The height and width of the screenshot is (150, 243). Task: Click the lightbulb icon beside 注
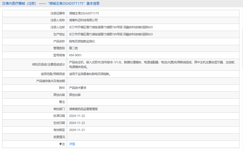pos(60,144)
